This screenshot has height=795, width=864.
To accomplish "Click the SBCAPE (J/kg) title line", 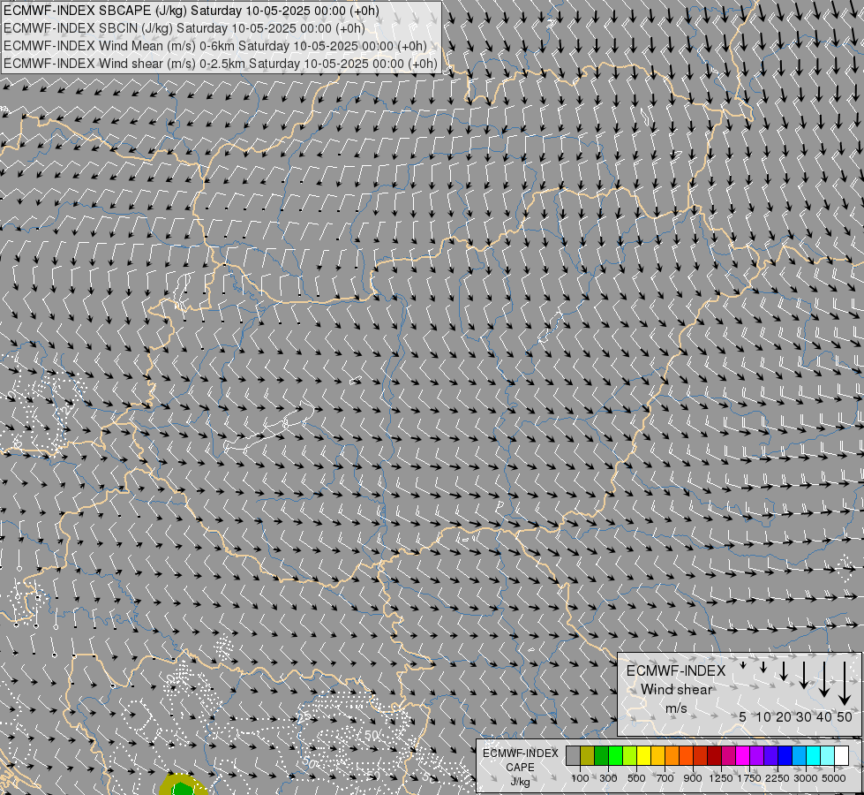I will 192,11.
